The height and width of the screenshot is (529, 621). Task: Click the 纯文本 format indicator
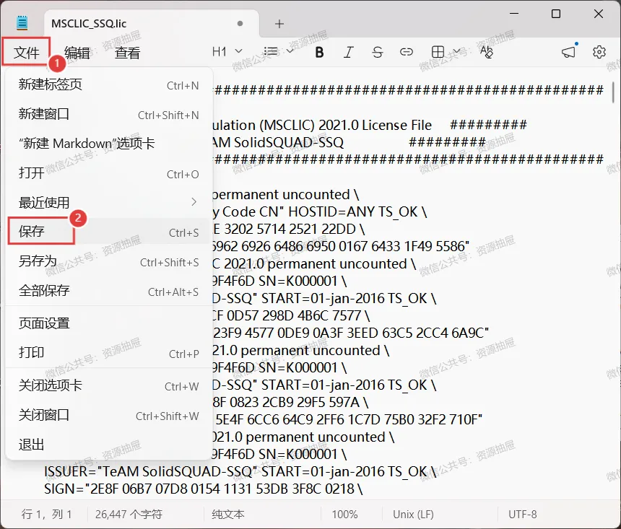[228, 515]
